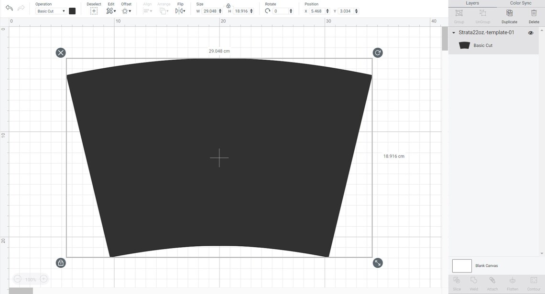This screenshot has width=545, height=294.
Task: Open the Edit tool icon
Action: [110, 10]
